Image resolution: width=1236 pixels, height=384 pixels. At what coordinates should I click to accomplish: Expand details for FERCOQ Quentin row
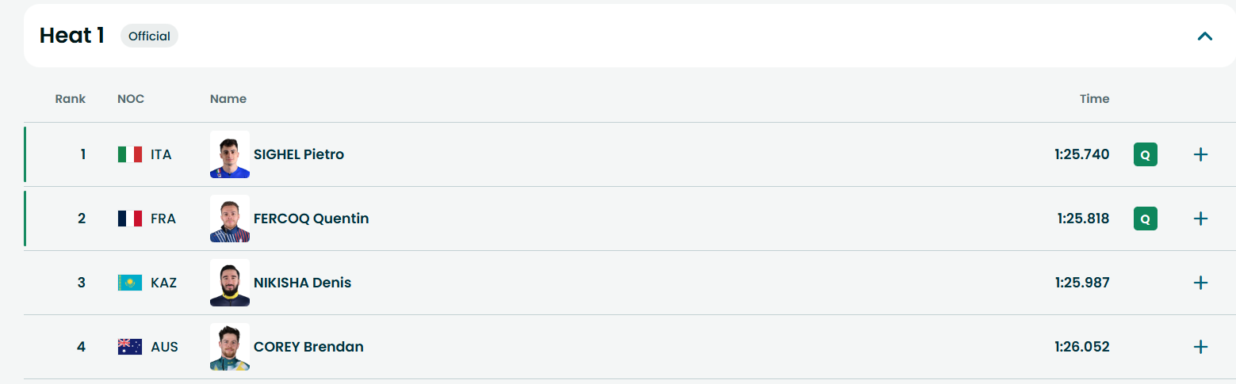point(1200,219)
